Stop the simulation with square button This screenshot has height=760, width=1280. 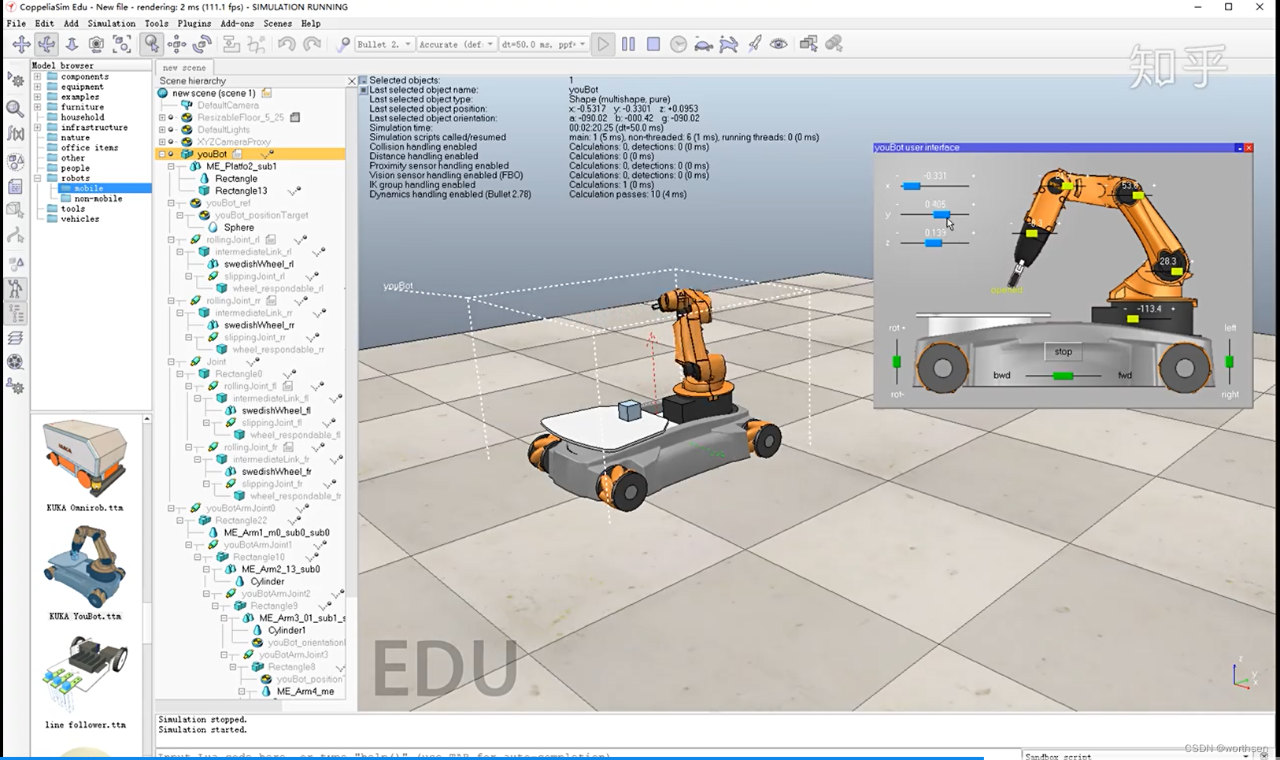(x=653, y=44)
